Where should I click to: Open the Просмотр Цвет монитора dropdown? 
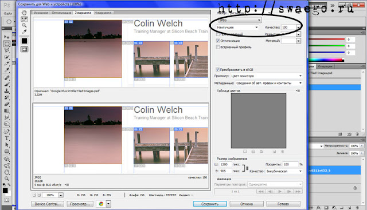[x=266, y=76]
